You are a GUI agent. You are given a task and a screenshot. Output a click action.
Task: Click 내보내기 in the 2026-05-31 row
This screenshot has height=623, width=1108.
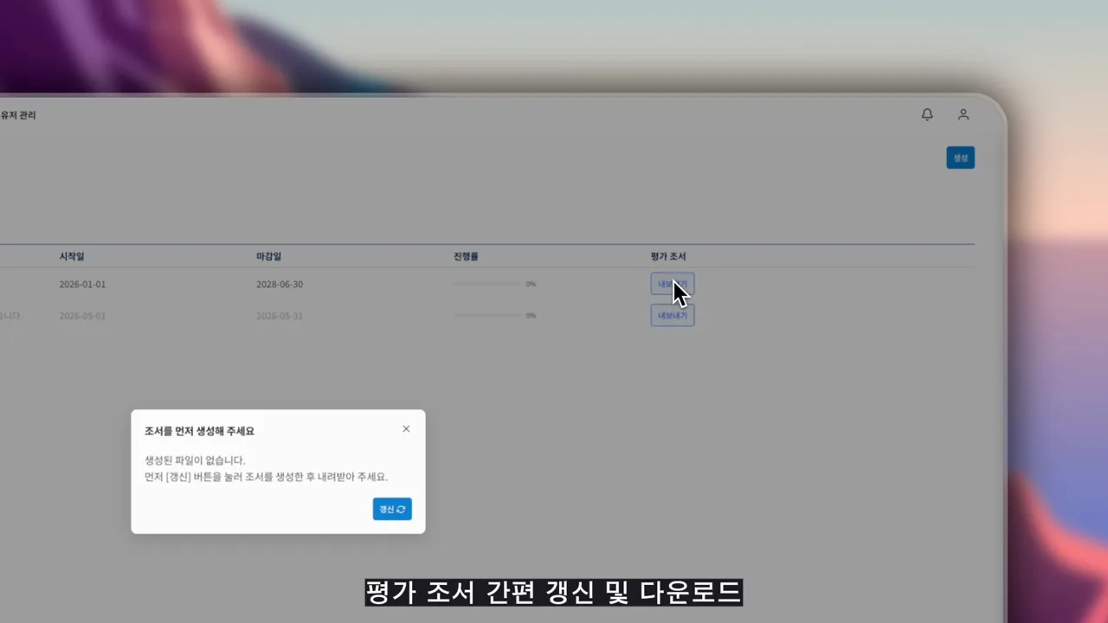click(x=673, y=316)
